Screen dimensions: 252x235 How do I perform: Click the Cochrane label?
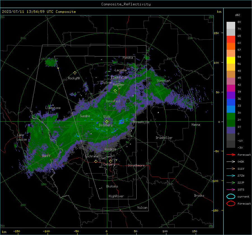tap(92, 156)
